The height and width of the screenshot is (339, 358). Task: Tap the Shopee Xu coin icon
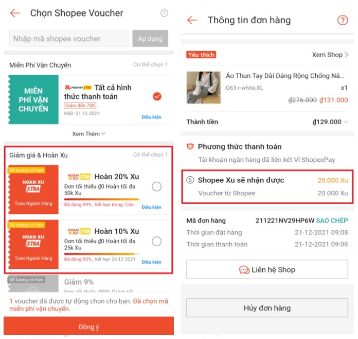190,180
